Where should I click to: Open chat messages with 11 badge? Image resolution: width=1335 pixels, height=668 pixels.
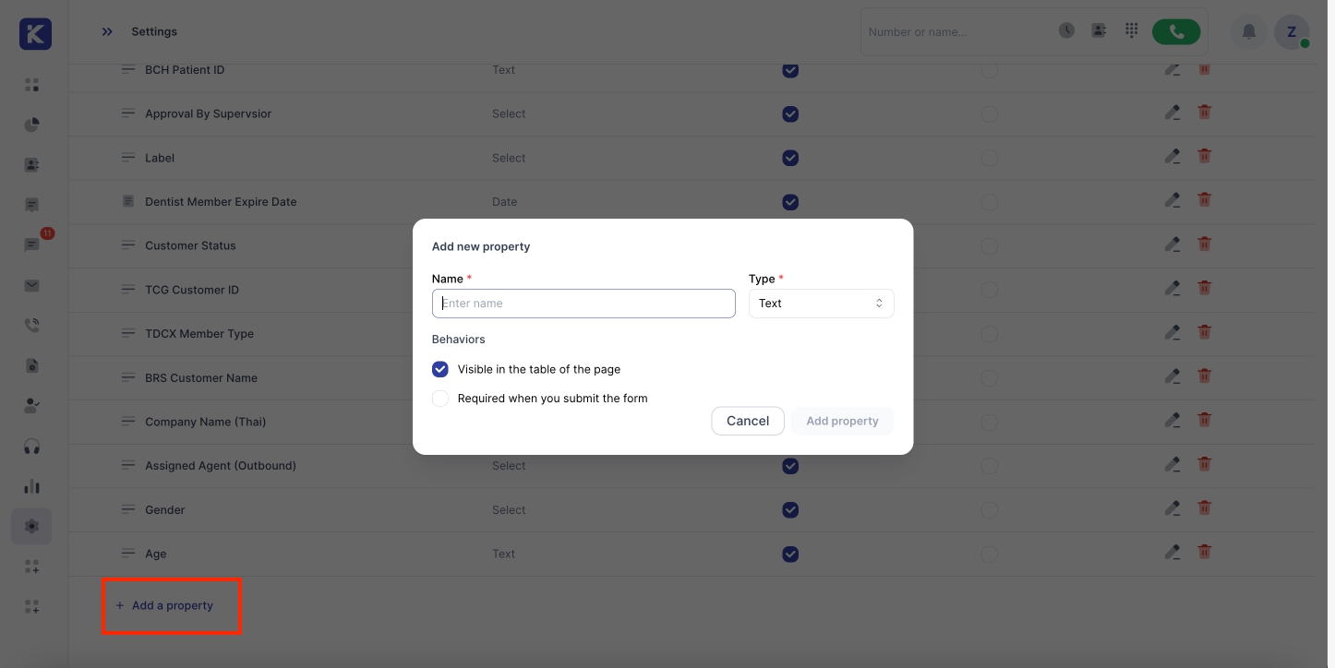tap(31, 245)
